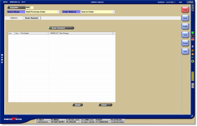
Task: Click the Preview side button
Action: point(185,43)
